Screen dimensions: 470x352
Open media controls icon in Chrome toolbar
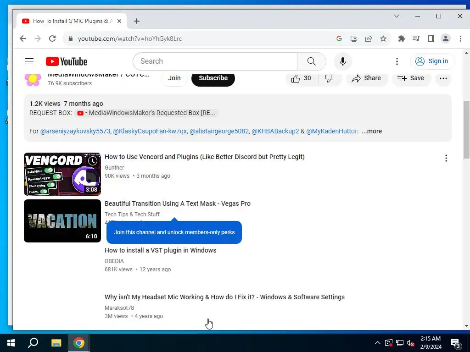(416, 38)
